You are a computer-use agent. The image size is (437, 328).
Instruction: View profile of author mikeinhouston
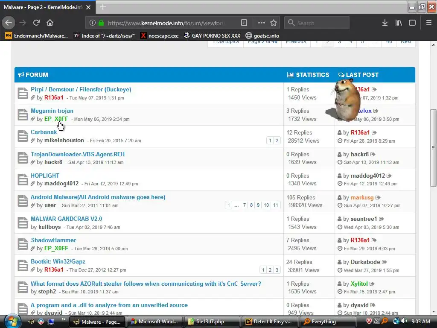pyautogui.click(x=64, y=140)
